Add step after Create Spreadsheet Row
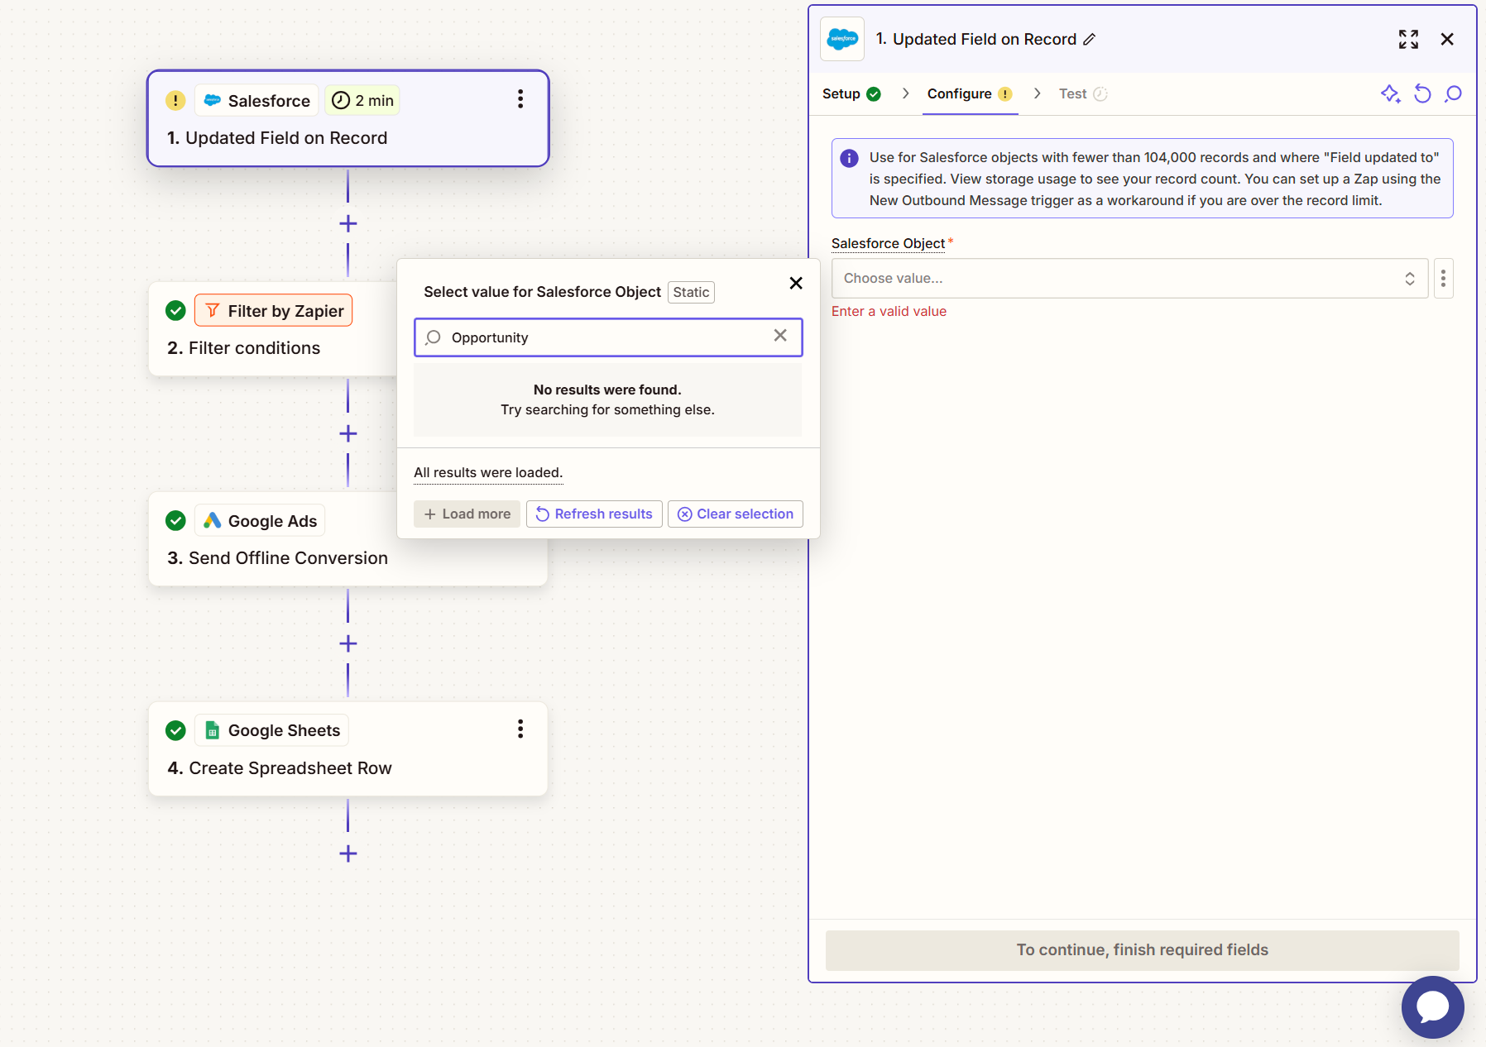The height and width of the screenshot is (1047, 1486). 348,853
